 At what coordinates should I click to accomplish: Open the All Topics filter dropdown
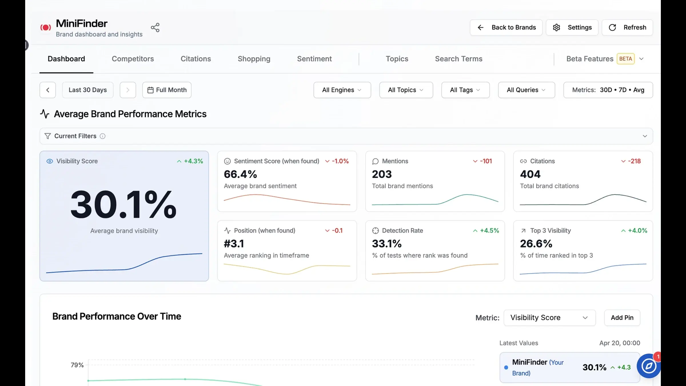(x=406, y=90)
